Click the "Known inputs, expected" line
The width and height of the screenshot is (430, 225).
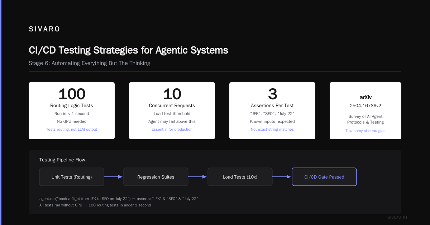click(272, 121)
